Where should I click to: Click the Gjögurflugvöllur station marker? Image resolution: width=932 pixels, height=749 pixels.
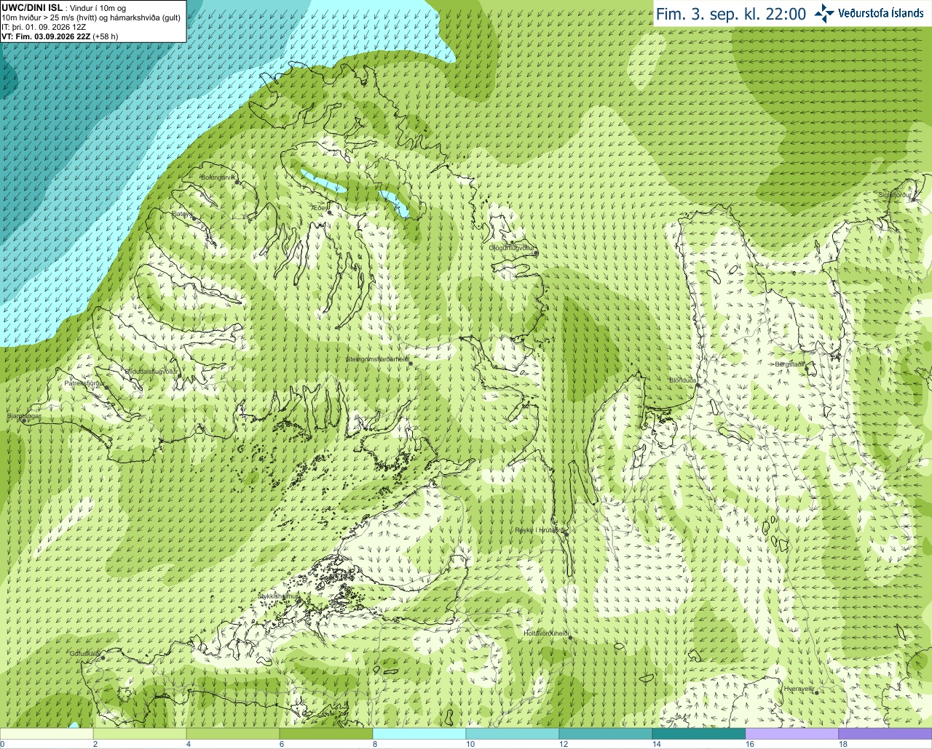[535, 252]
